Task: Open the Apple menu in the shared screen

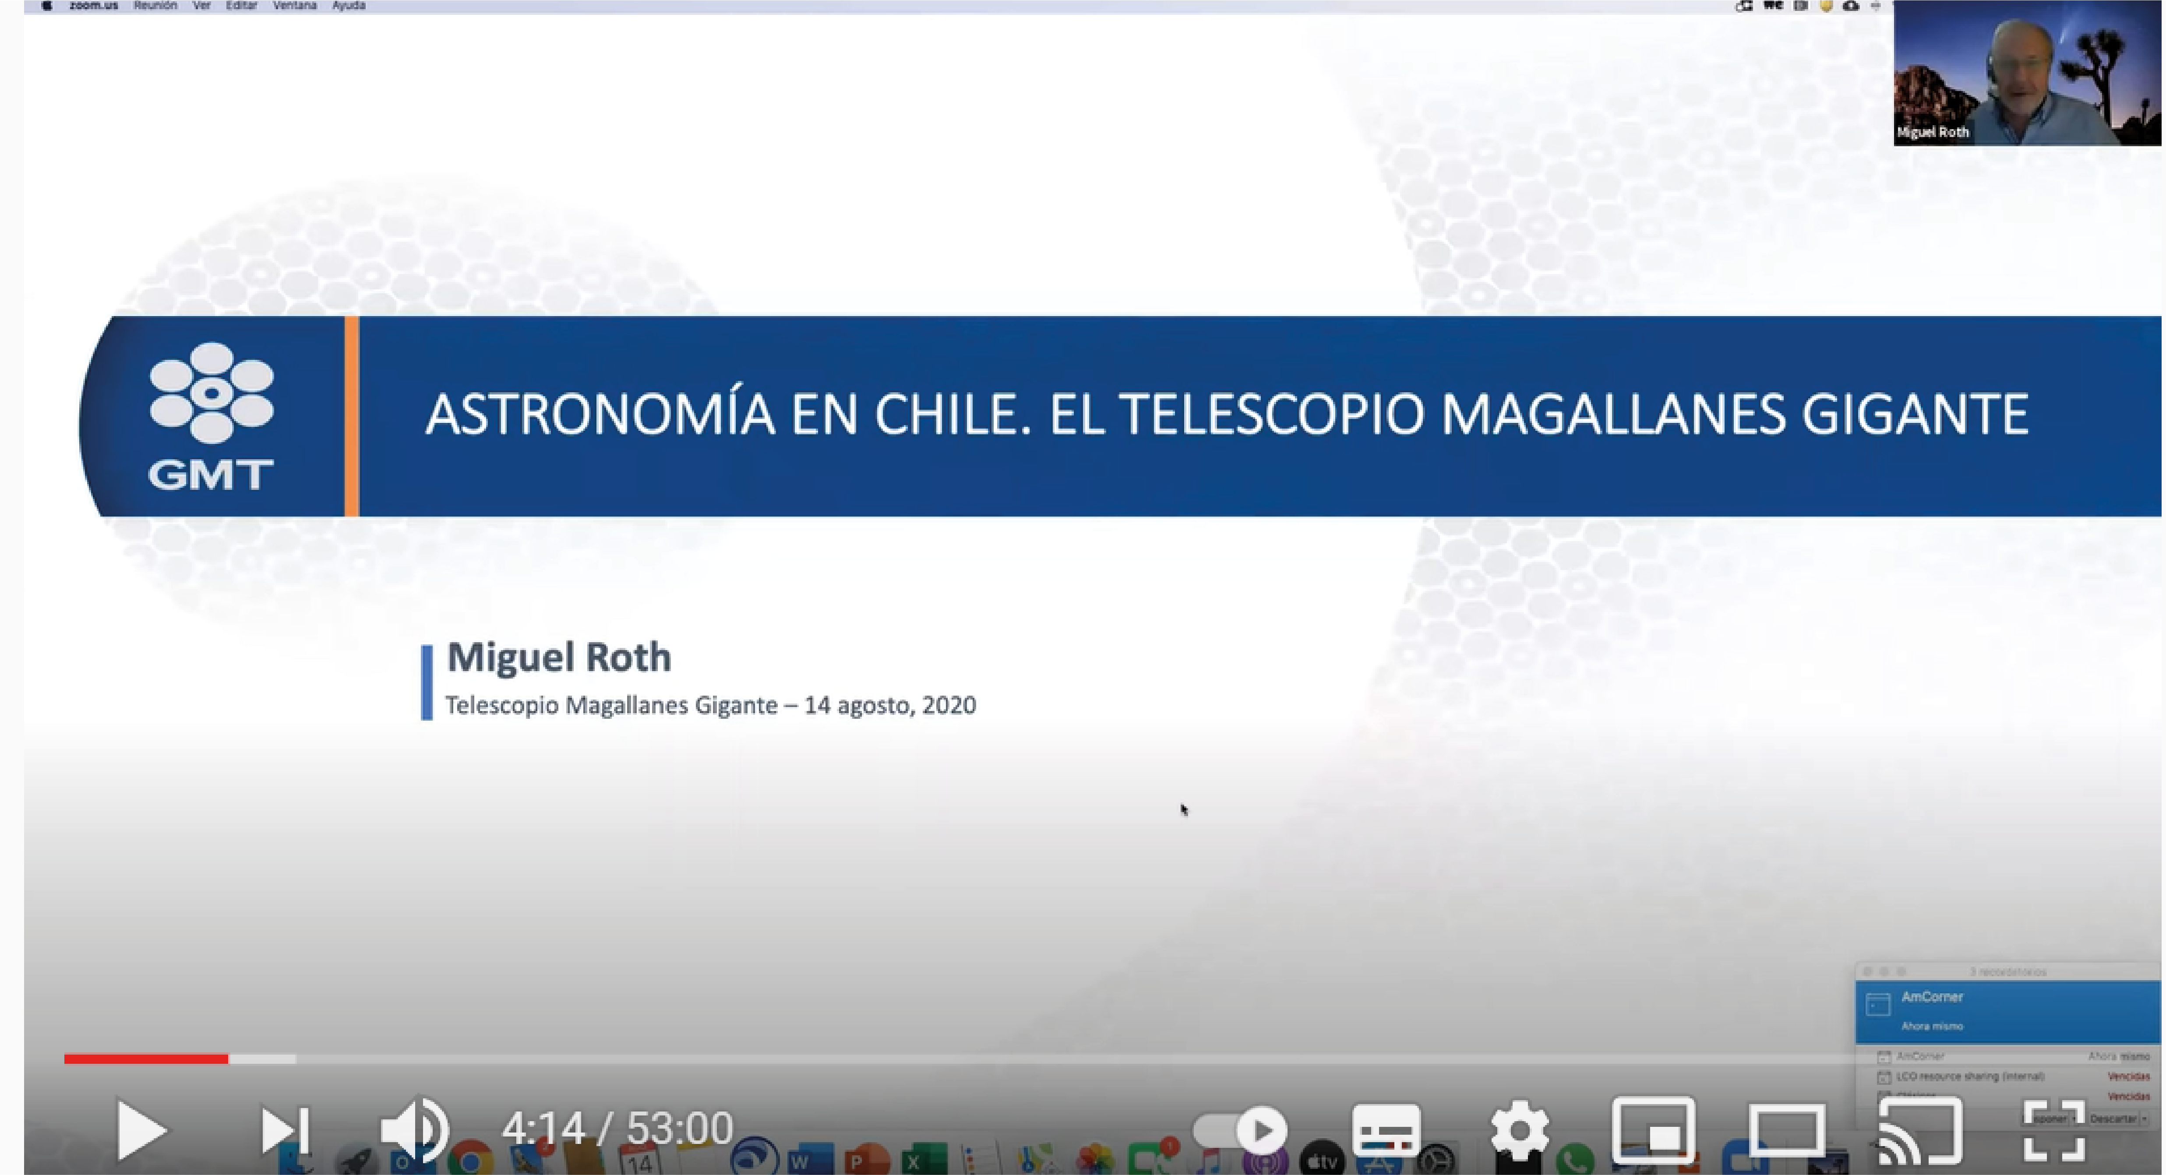Action: 47,6
